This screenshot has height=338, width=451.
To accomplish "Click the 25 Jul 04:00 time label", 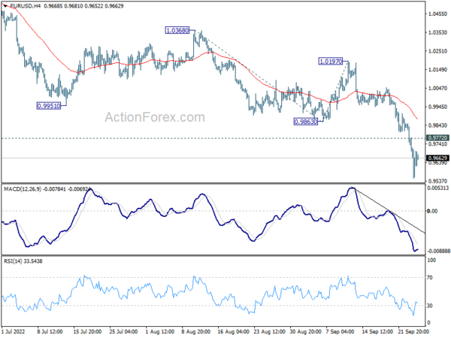I will click(124, 331).
